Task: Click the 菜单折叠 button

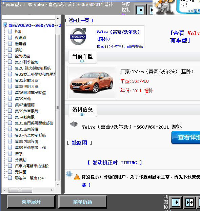Action: (83, 202)
